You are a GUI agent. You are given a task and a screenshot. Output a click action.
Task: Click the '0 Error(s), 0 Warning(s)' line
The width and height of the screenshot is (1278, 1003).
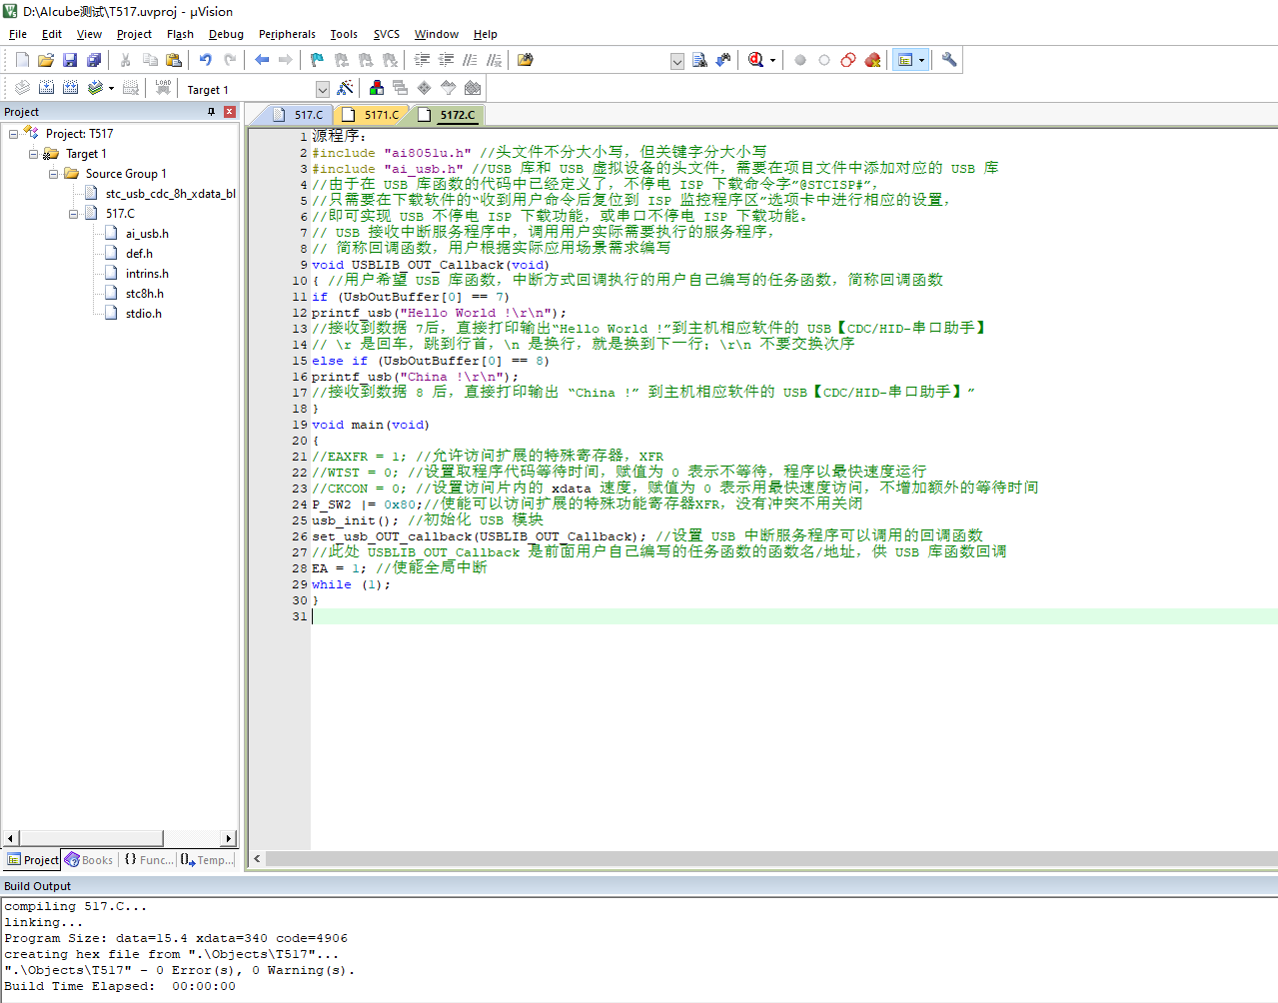click(180, 971)
